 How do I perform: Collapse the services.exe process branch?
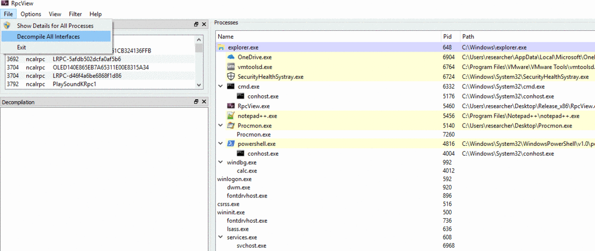[221, 237]
